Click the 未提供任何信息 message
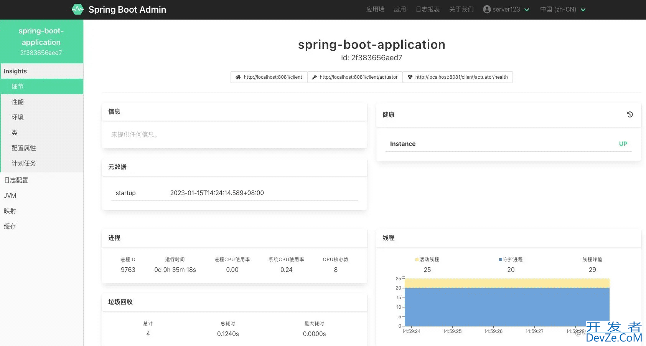 click(135, 134)
